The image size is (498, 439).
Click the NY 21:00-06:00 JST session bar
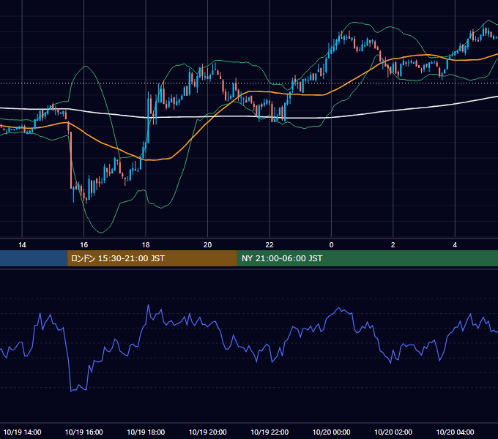[368, 258]
